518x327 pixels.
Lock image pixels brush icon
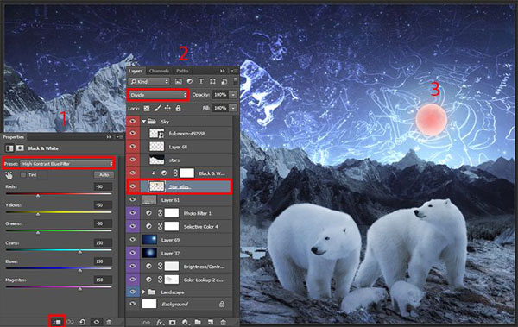coord(158,108)
